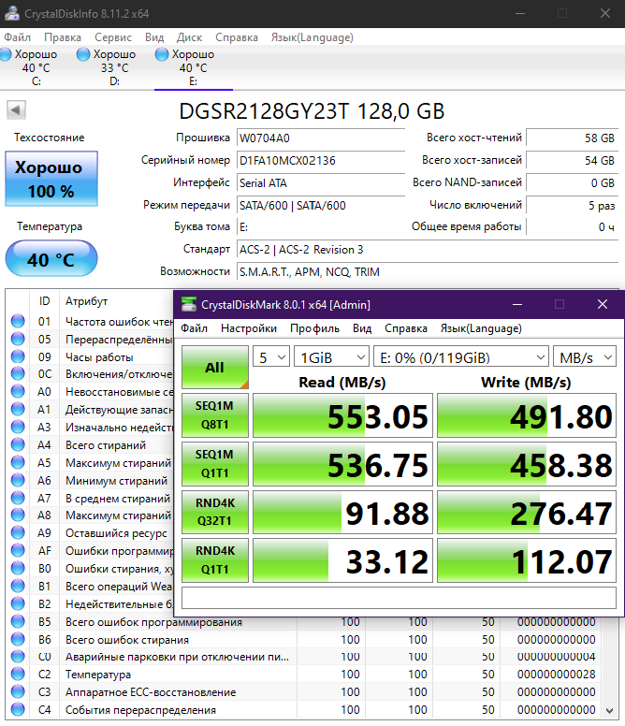Click status orb for attribute 01 row
Screen dimensions: 625x726
(18, 322)
